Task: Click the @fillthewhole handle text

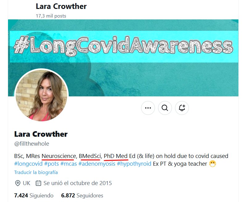Action: [32, 144]
